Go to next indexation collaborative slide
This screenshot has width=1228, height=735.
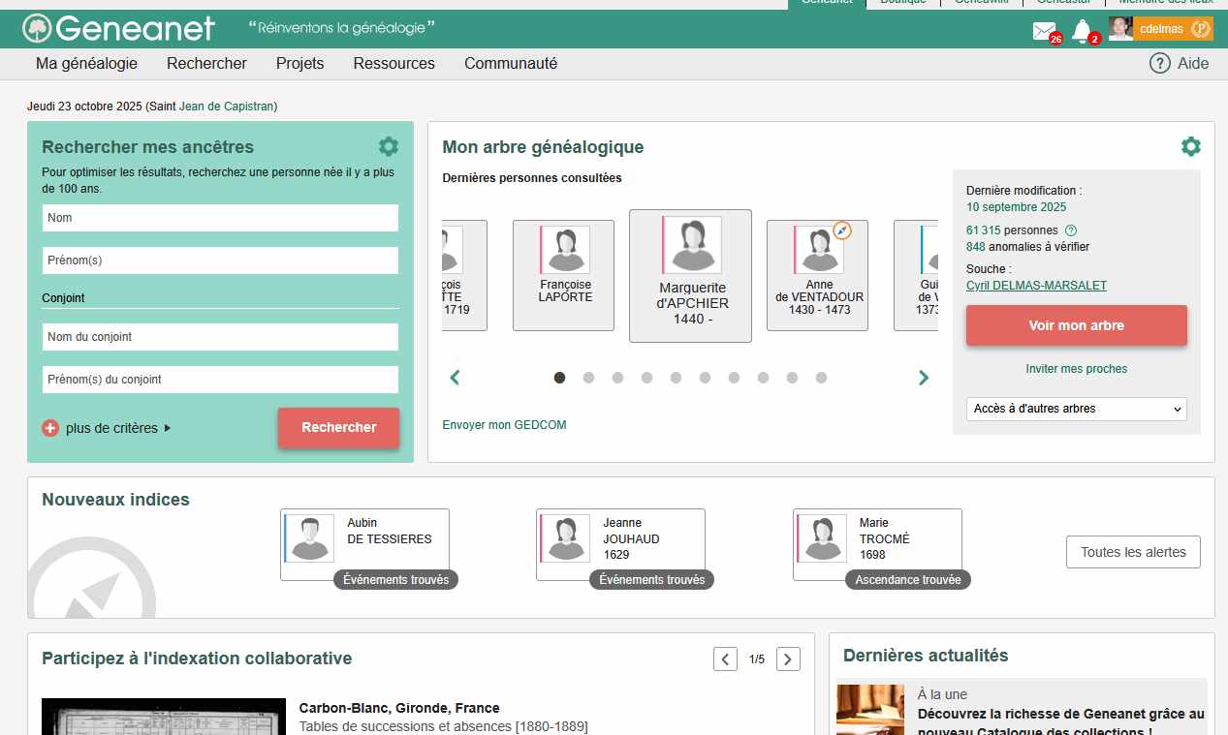click(x=788, y=659)
